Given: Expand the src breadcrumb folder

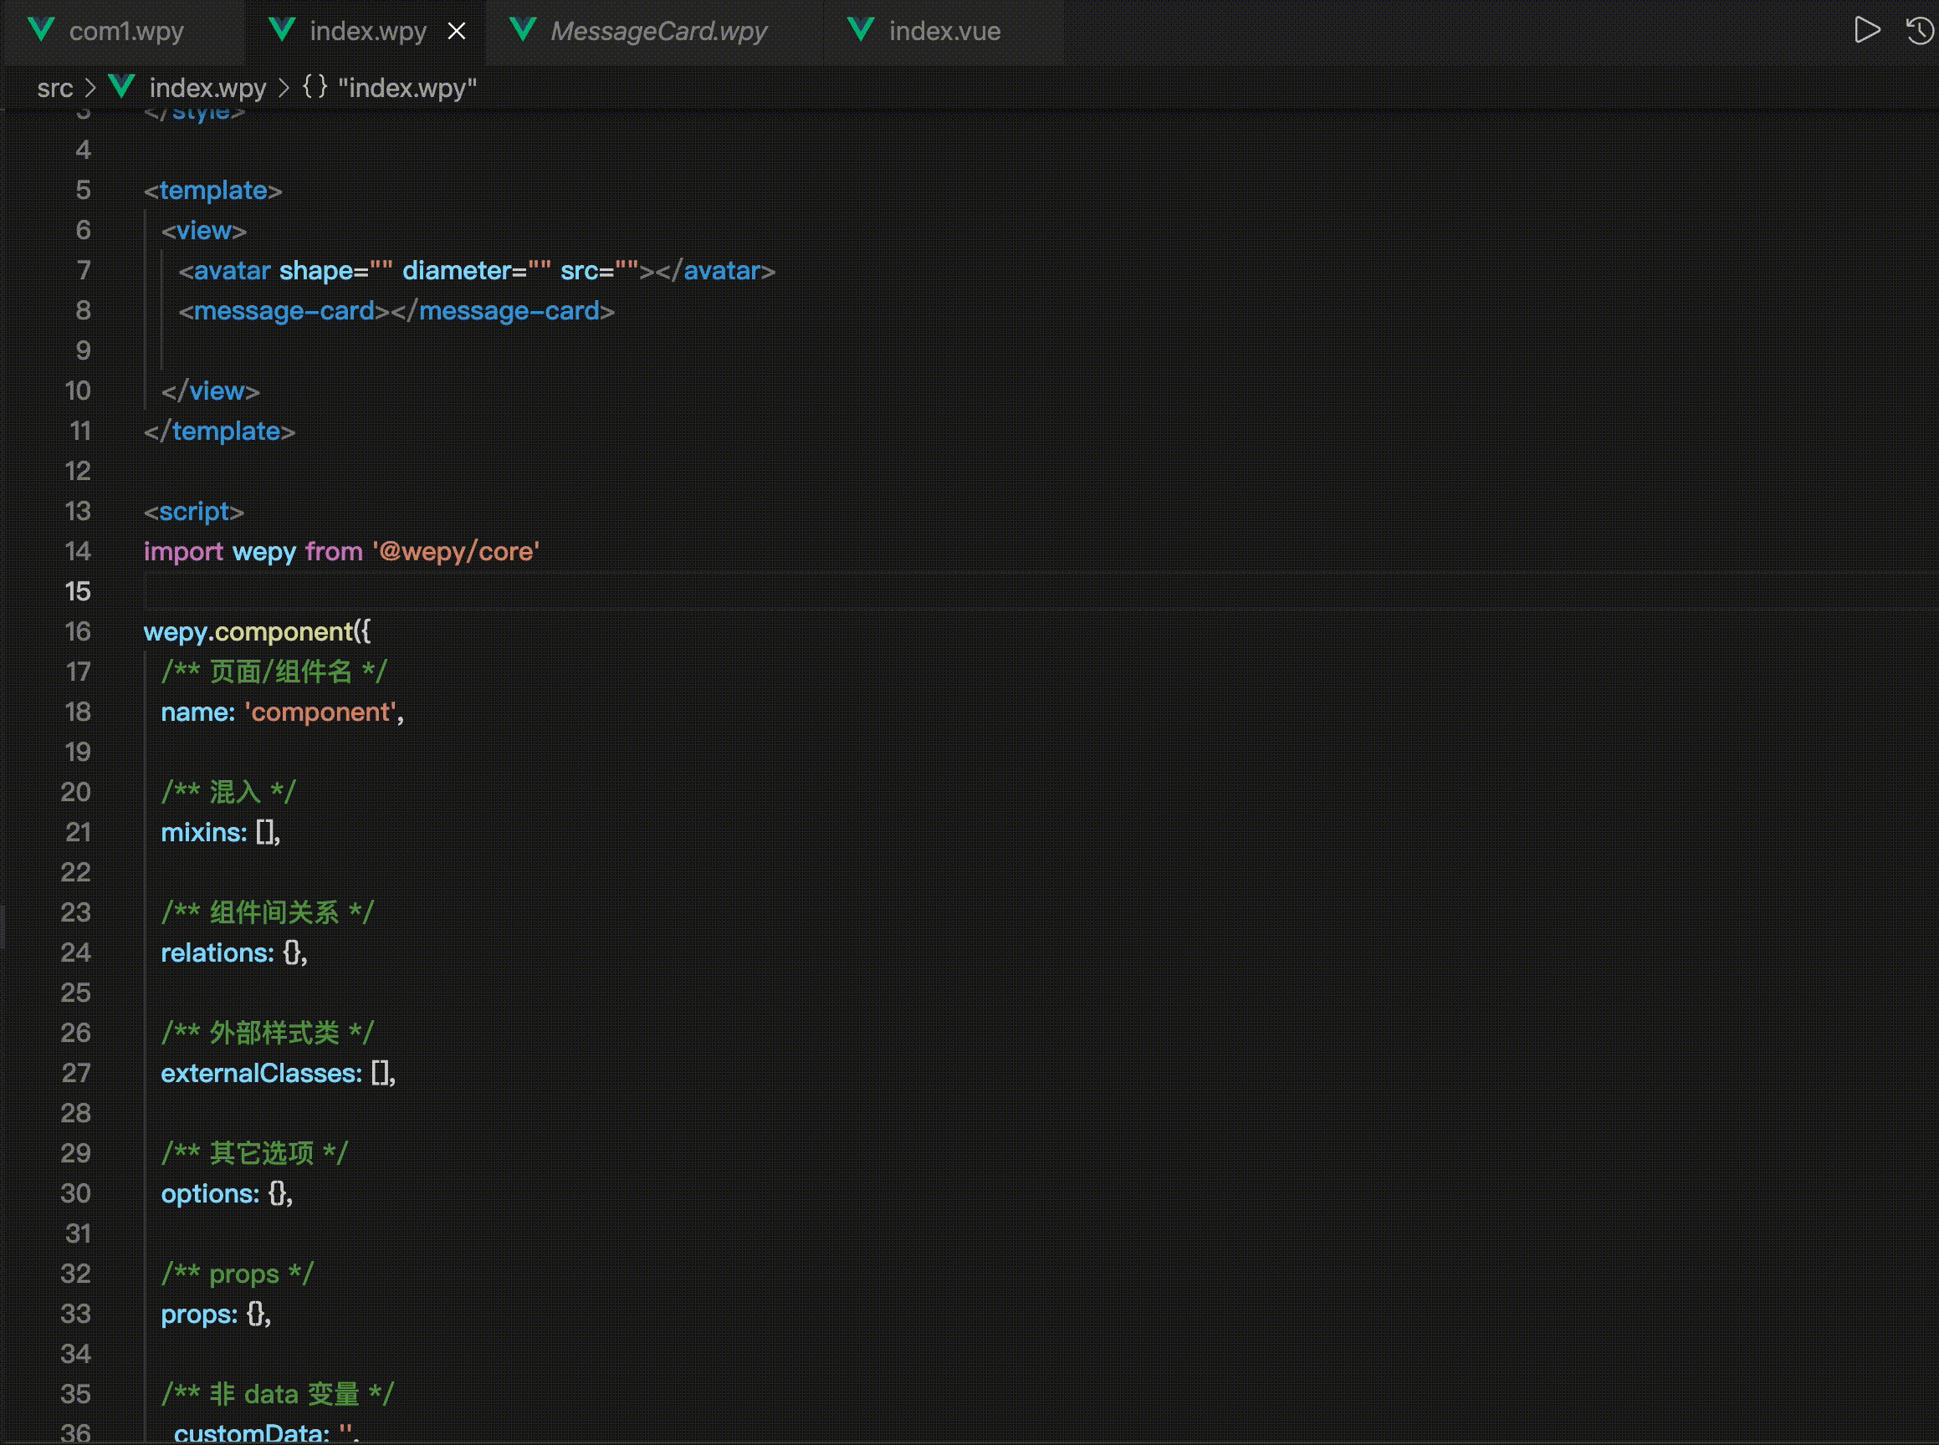Looking at the screenshot, I should (54, 88).
